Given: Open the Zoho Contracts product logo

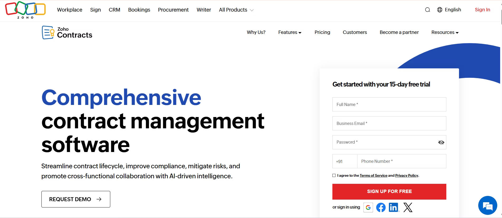Looking at the screenshot, I should tap(67, 32).
